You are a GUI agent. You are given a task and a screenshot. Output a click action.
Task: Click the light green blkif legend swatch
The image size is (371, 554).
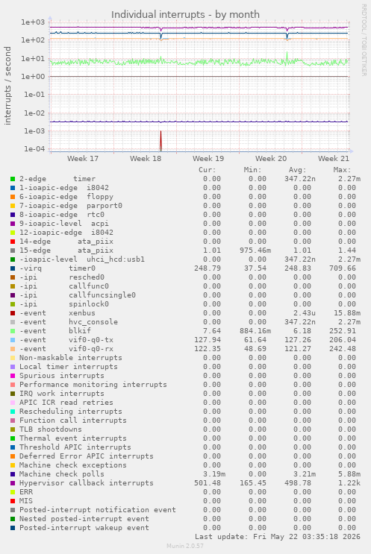pyautogui.click(x=13, y=331)
